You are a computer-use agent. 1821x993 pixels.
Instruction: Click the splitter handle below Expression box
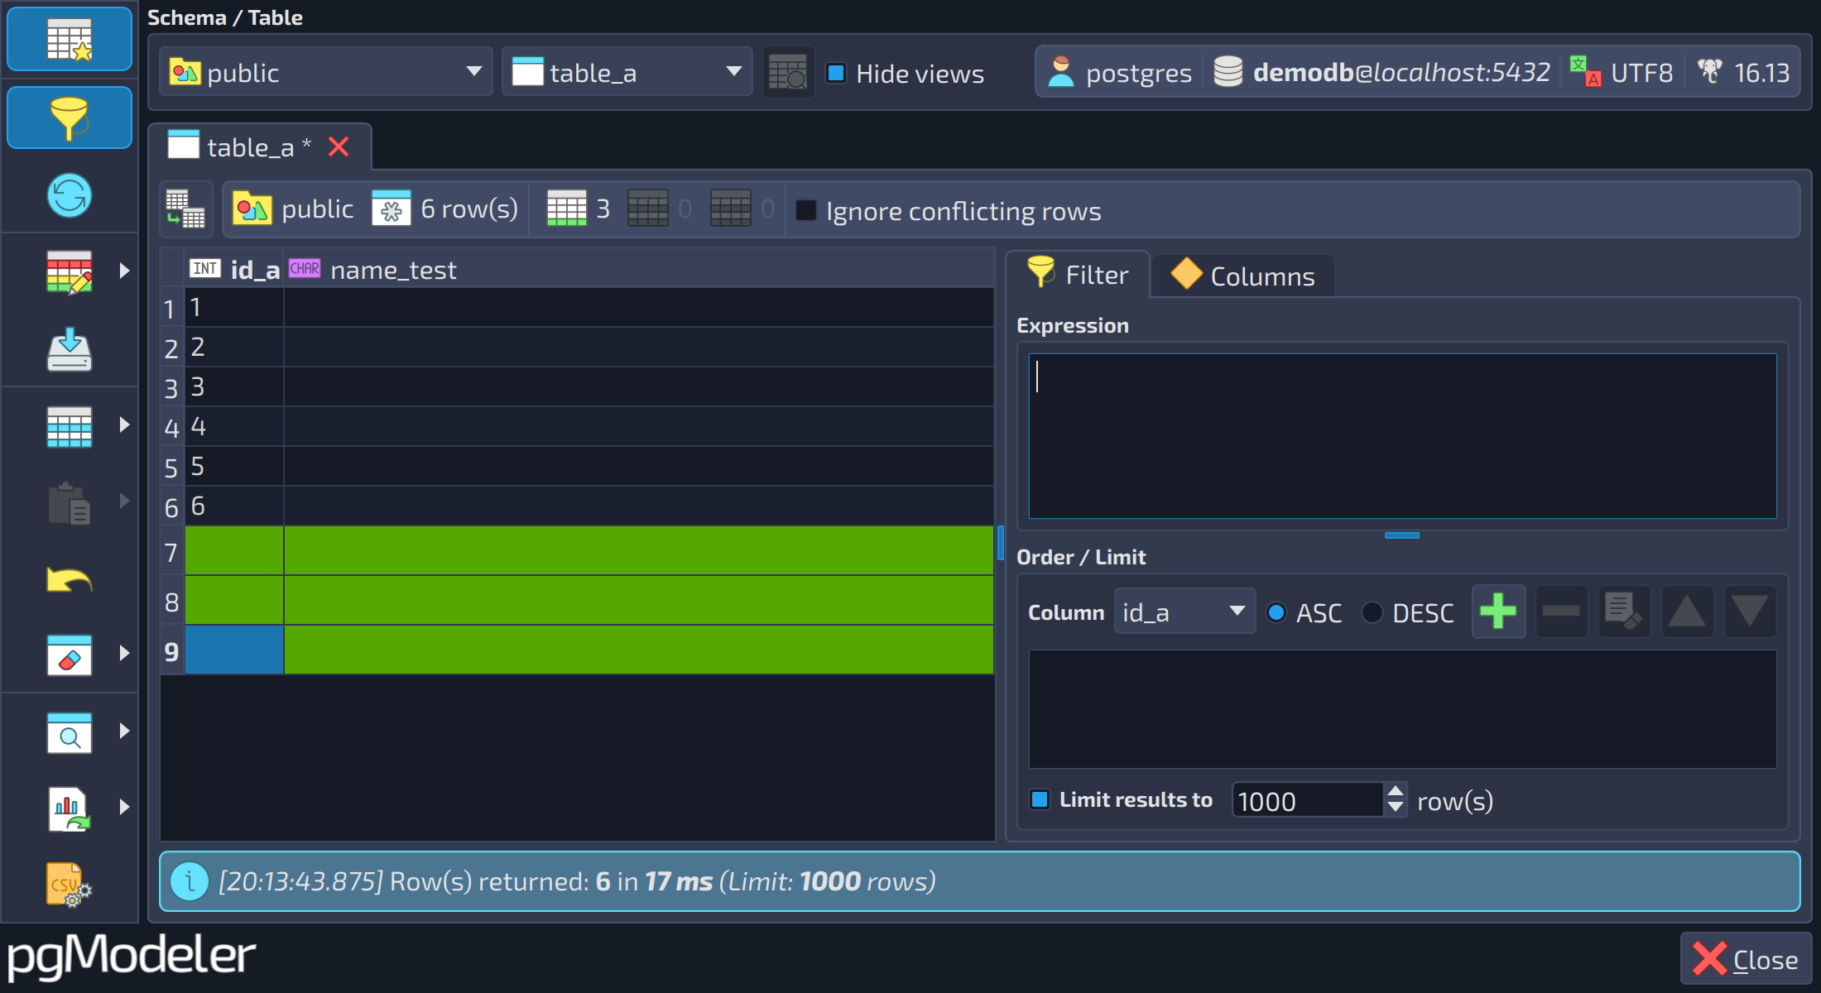click(1402, 535)
